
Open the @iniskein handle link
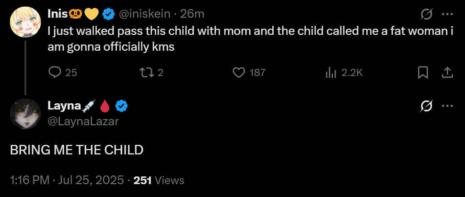coord(144,15)
